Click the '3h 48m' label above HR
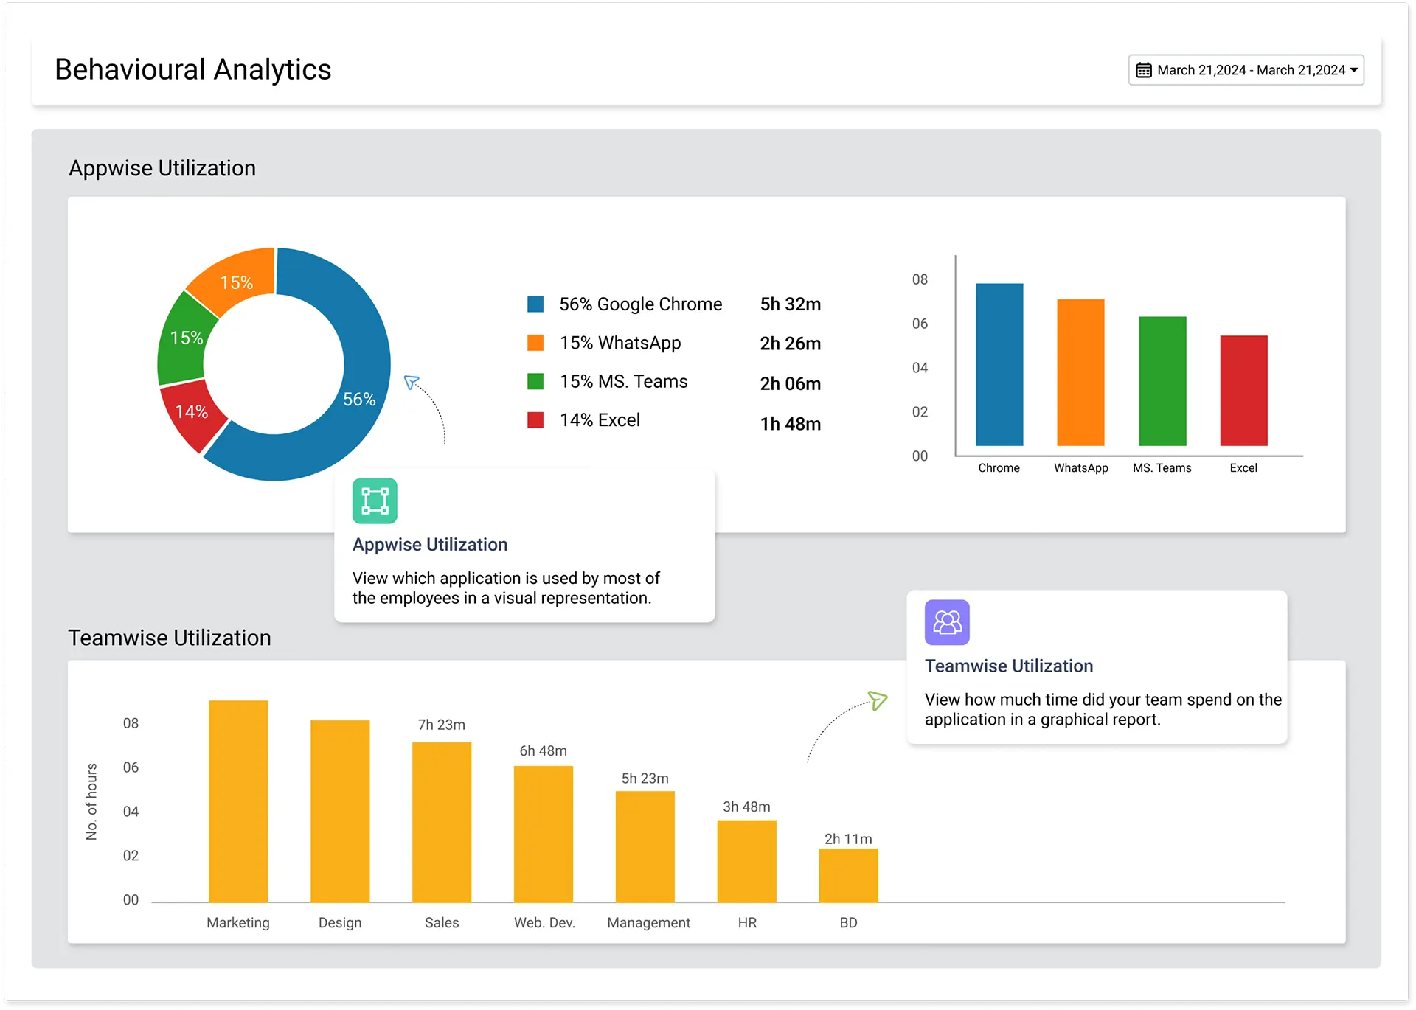The image size is (1416, 1010). click(747, 807)
